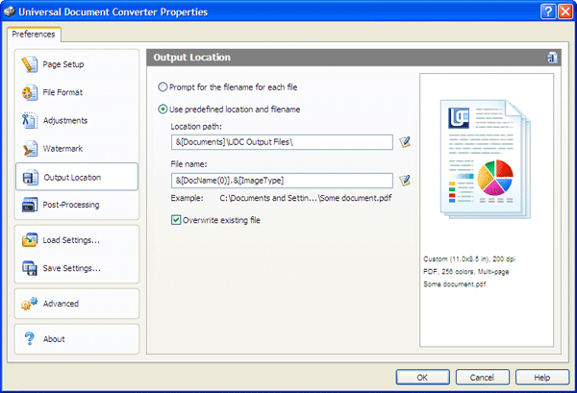Click the example path text 'Some document.pdf'
The width and height of the screenshot is (577, 393).
[x=356, y=198]
